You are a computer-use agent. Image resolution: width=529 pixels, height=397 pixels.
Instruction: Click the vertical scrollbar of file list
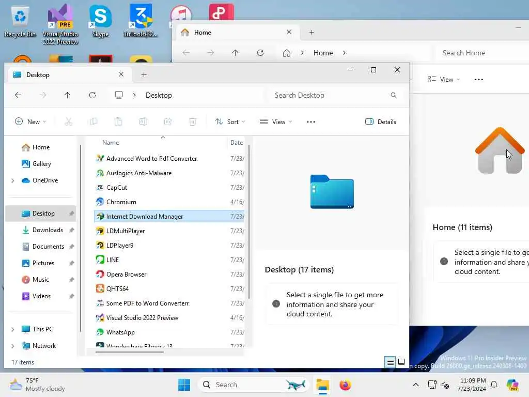click(249, 222)
